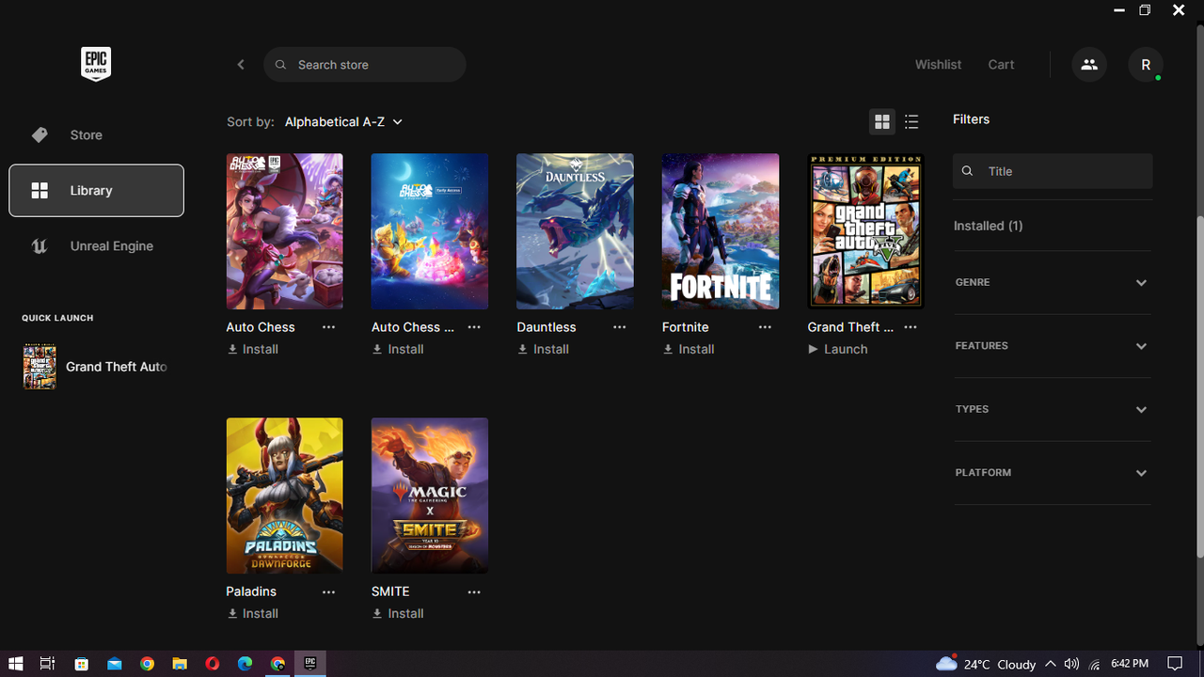
Task: Open more options for Fortnite
Action: [765, 327]
